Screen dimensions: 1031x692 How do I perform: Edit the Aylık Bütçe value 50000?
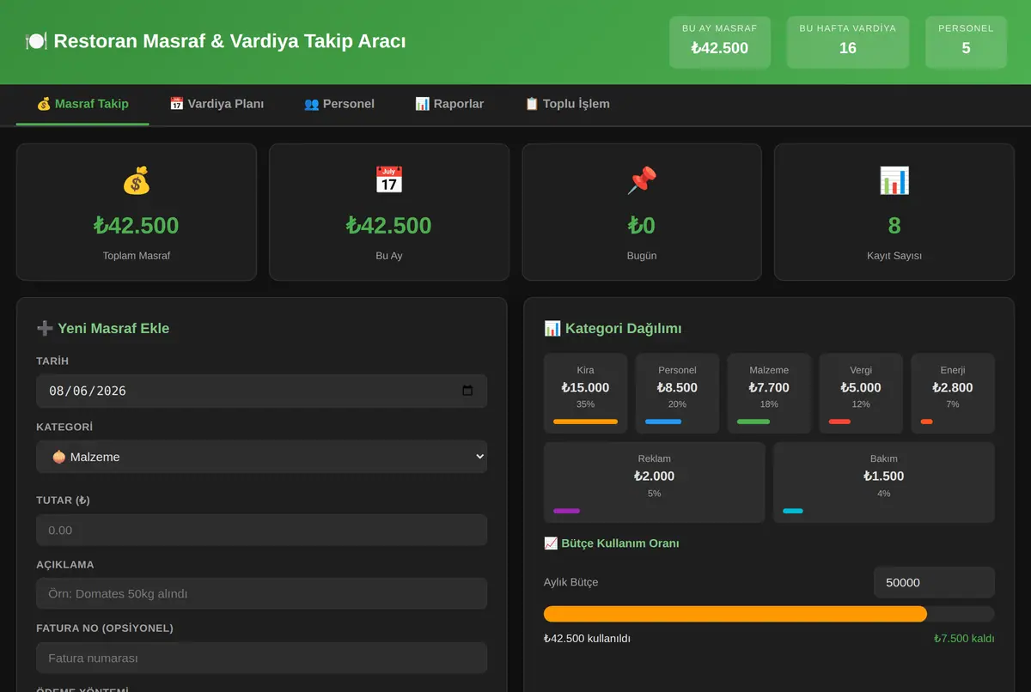pos(934,582)
